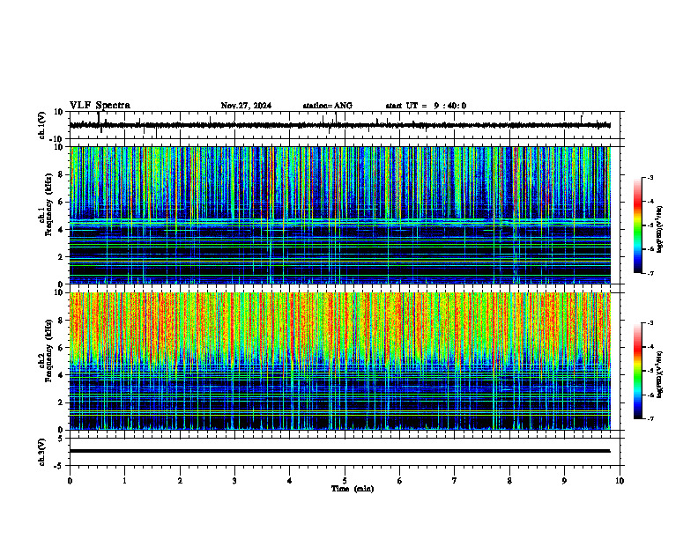Image resolution: width=698 pixels, height=539 pixels.
Task: Click the "7" minute tick label
Action: point(455,481)
